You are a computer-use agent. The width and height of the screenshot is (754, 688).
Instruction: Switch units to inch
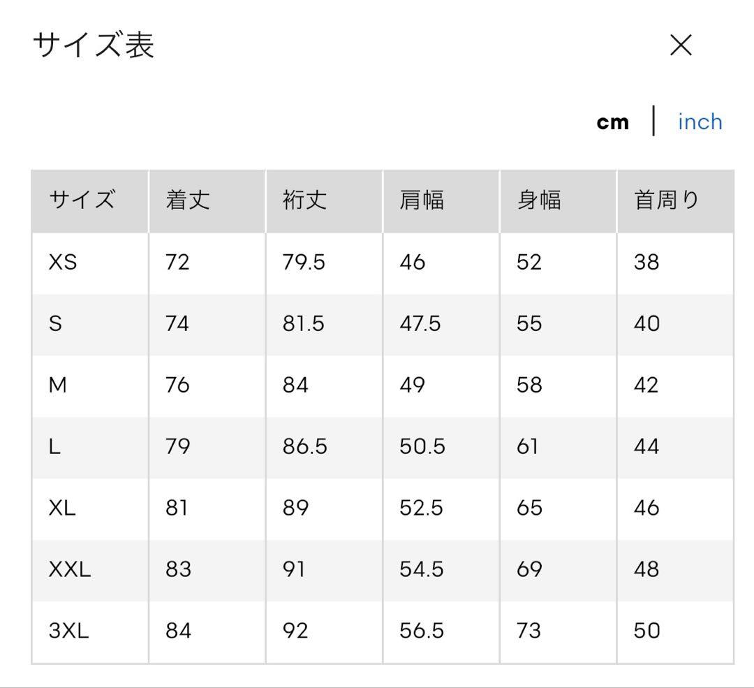click(x=700, y=122)
